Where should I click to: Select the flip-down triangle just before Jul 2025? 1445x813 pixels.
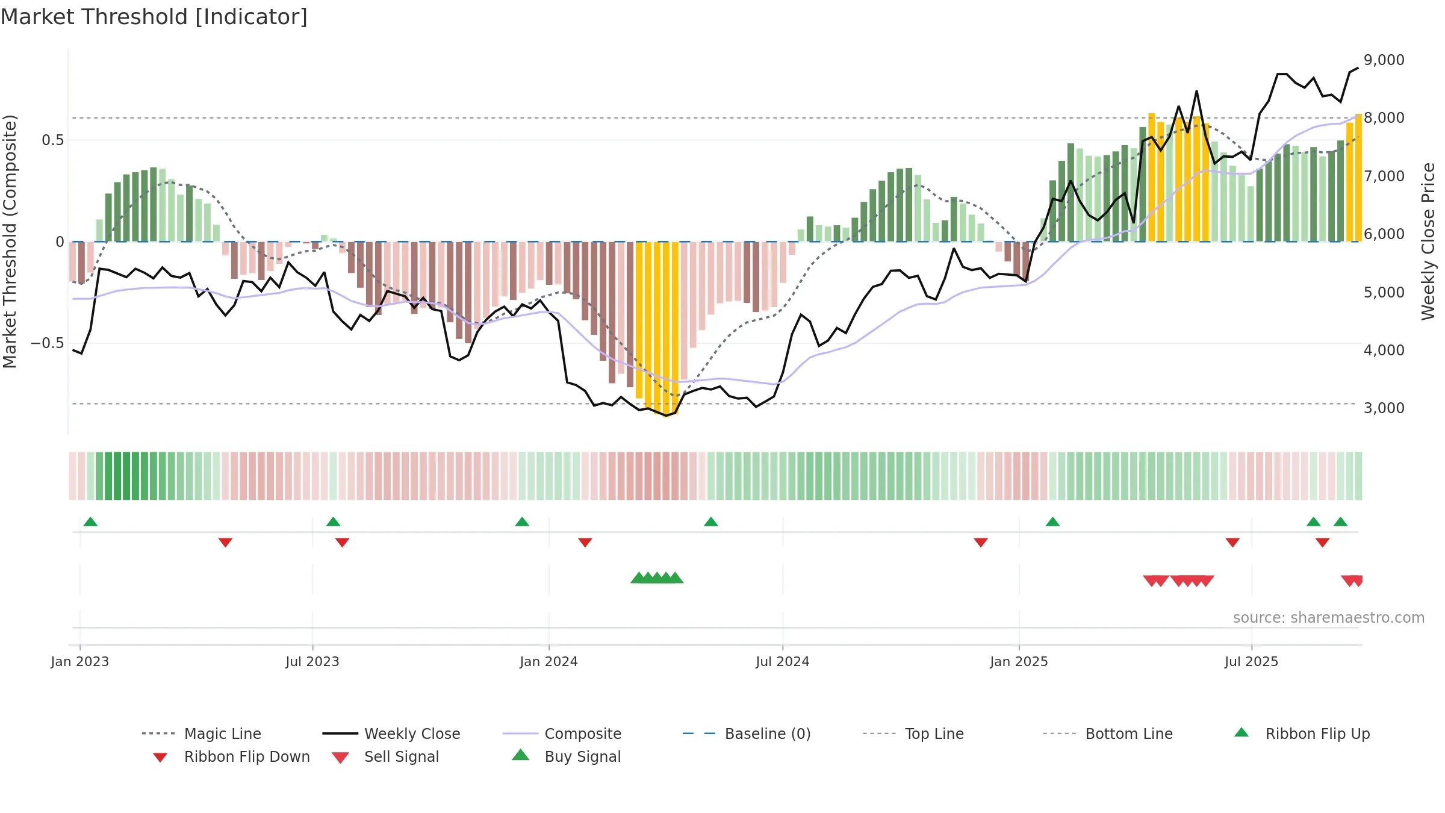click(x=1232, y=543)
